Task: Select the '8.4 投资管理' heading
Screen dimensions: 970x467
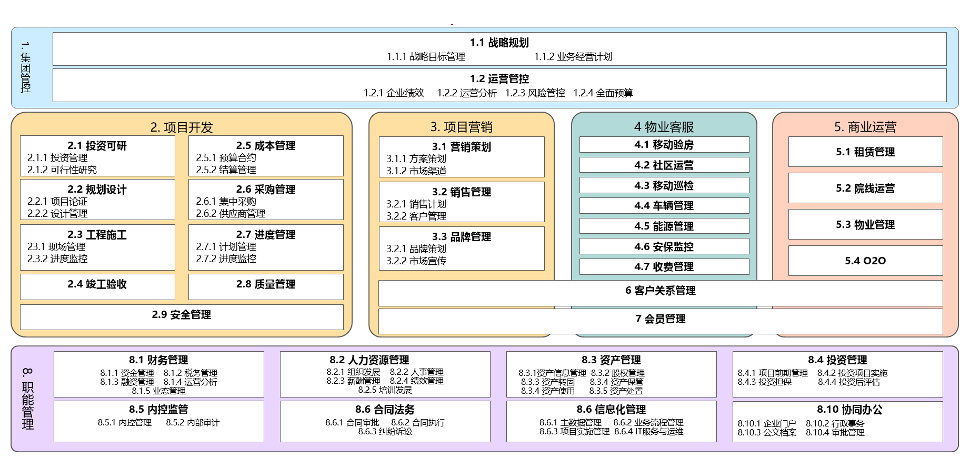Action: tap(837, 360)
